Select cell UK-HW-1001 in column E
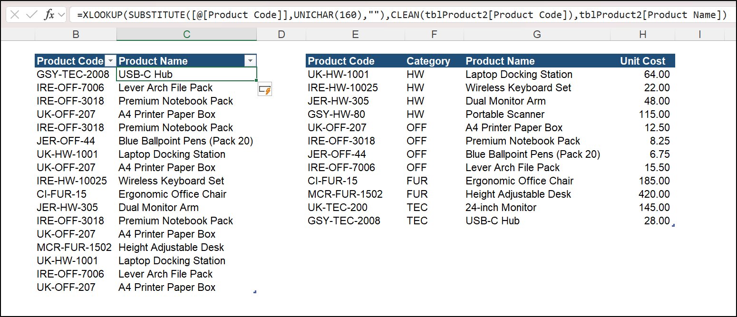Image resolution: width=737 pixels, height=317 pixels. coord(355,74)
